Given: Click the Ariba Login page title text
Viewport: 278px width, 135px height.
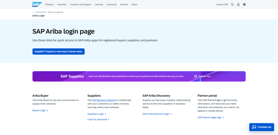Looking at the screenshot, I should pos(39,15).
